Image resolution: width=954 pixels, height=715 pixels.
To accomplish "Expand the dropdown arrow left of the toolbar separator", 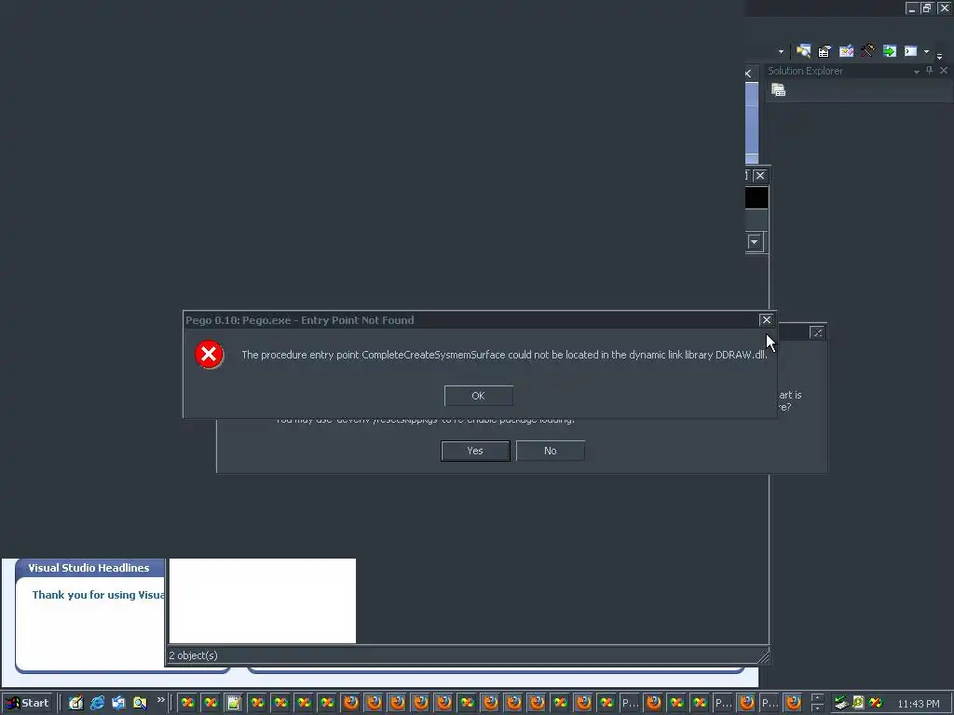I will tap(782, 52).
